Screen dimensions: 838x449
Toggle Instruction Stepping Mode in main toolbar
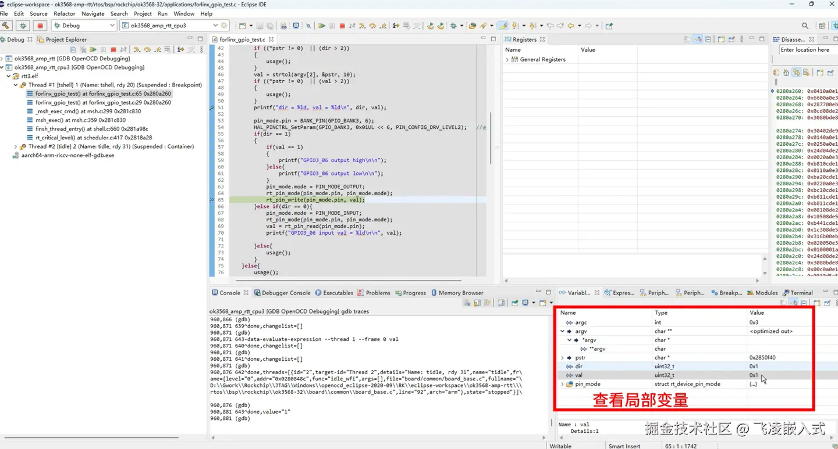(396, 26)
